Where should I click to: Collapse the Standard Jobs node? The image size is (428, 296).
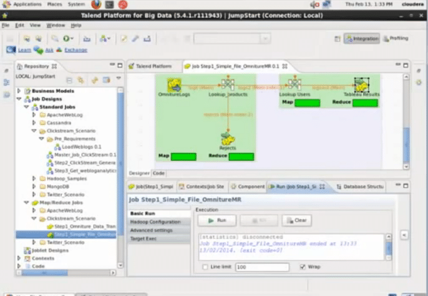(26, 107)
